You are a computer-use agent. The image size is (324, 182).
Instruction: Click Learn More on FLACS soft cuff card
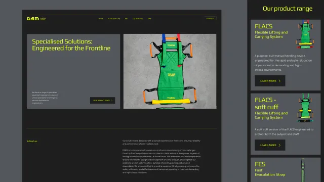(270, 145)
